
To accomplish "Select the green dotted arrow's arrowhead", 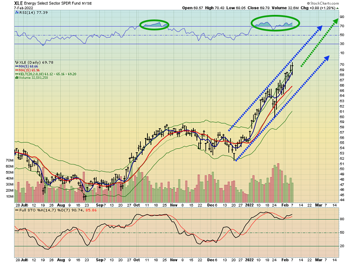I will [x=335, y=21].
